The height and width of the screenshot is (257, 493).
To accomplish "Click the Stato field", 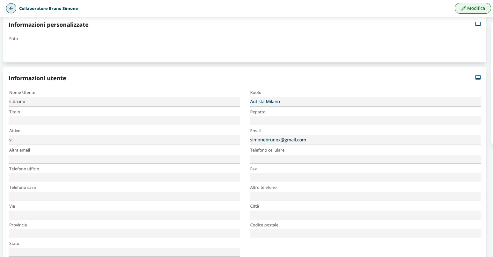I will point(124,252).
